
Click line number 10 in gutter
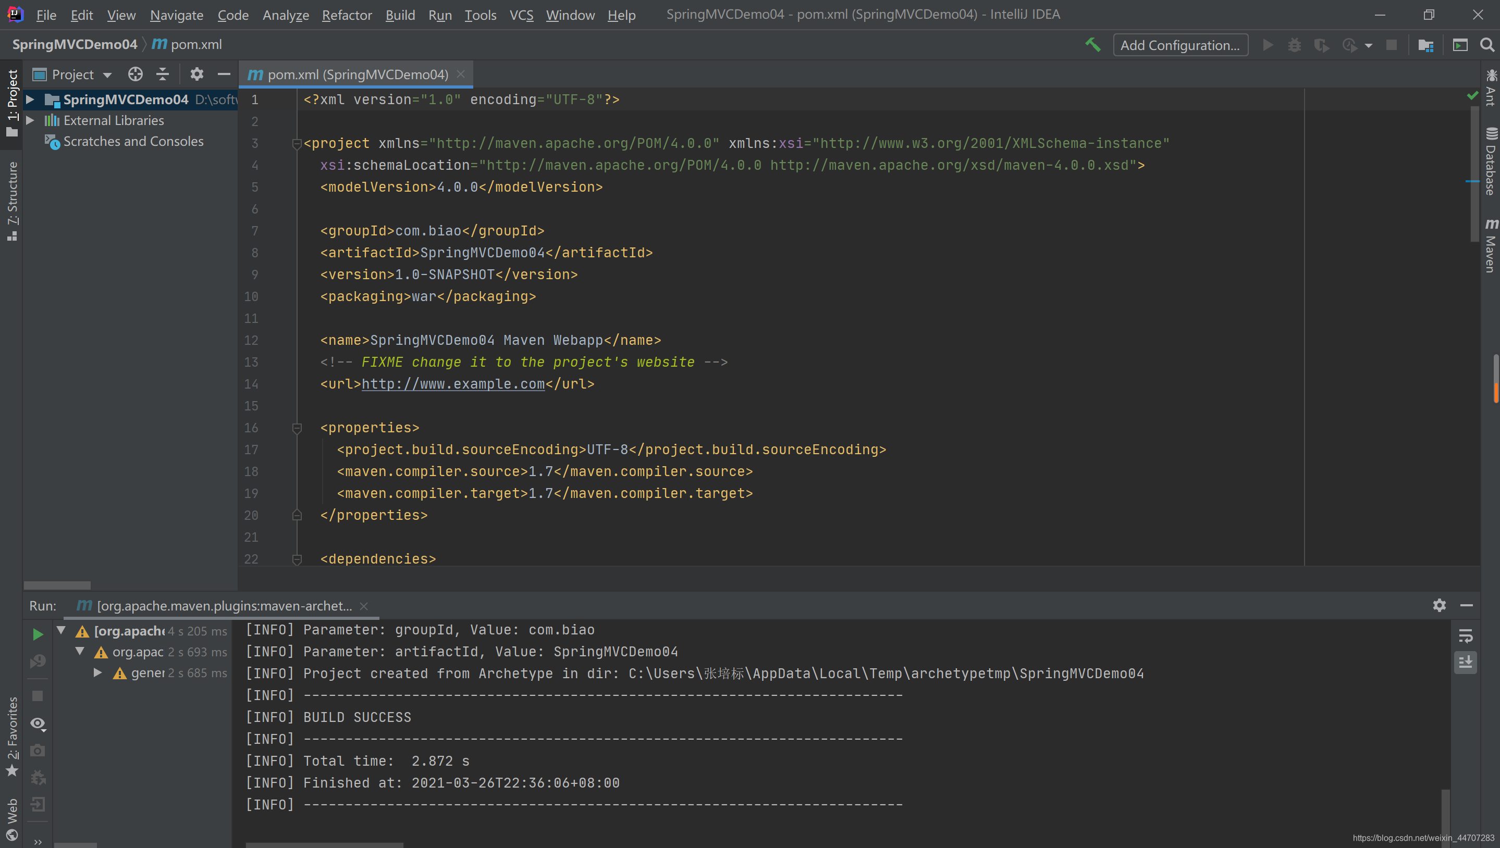click(x=251, y=296)
